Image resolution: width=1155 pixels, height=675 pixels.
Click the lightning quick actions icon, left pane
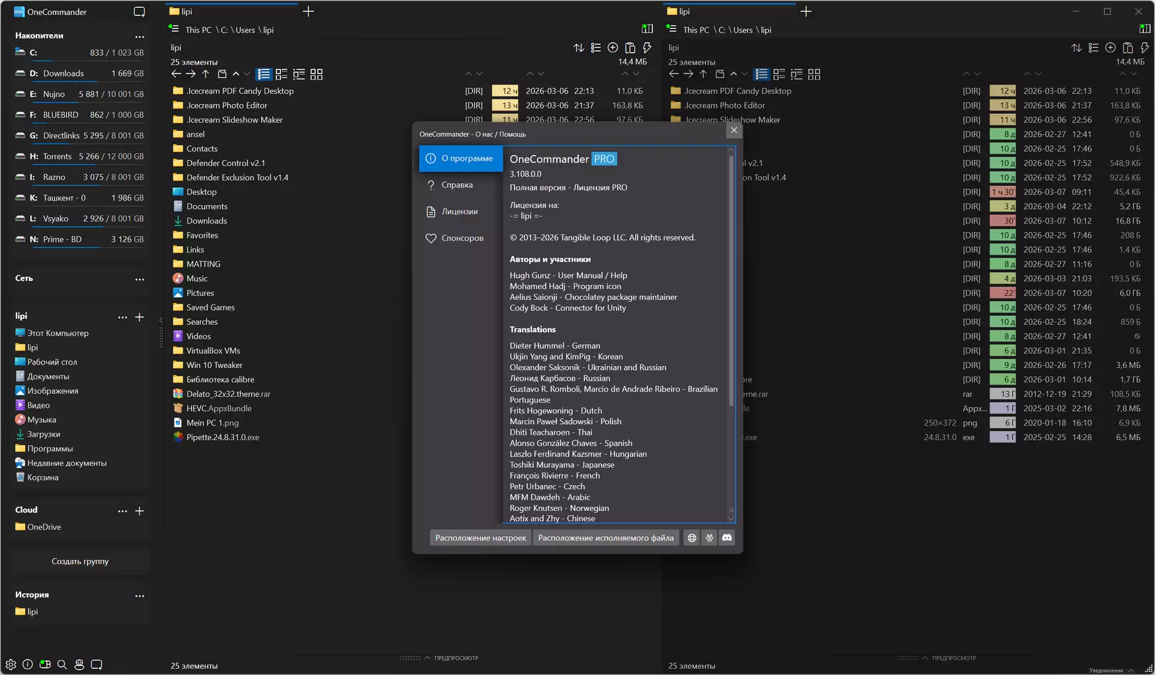click(x=647, y=48)
